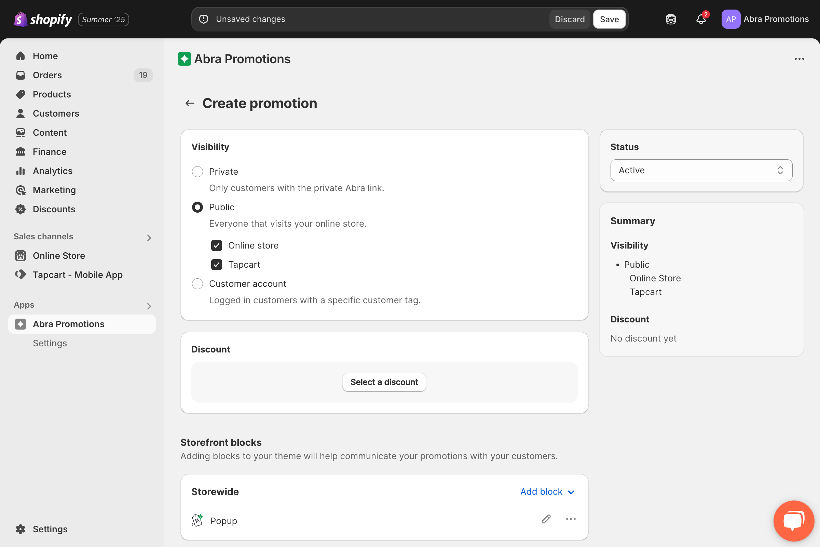Viewport: 820px width, 547px height.
Task: Open notifications bell
Action: click(x=701, y=19)
